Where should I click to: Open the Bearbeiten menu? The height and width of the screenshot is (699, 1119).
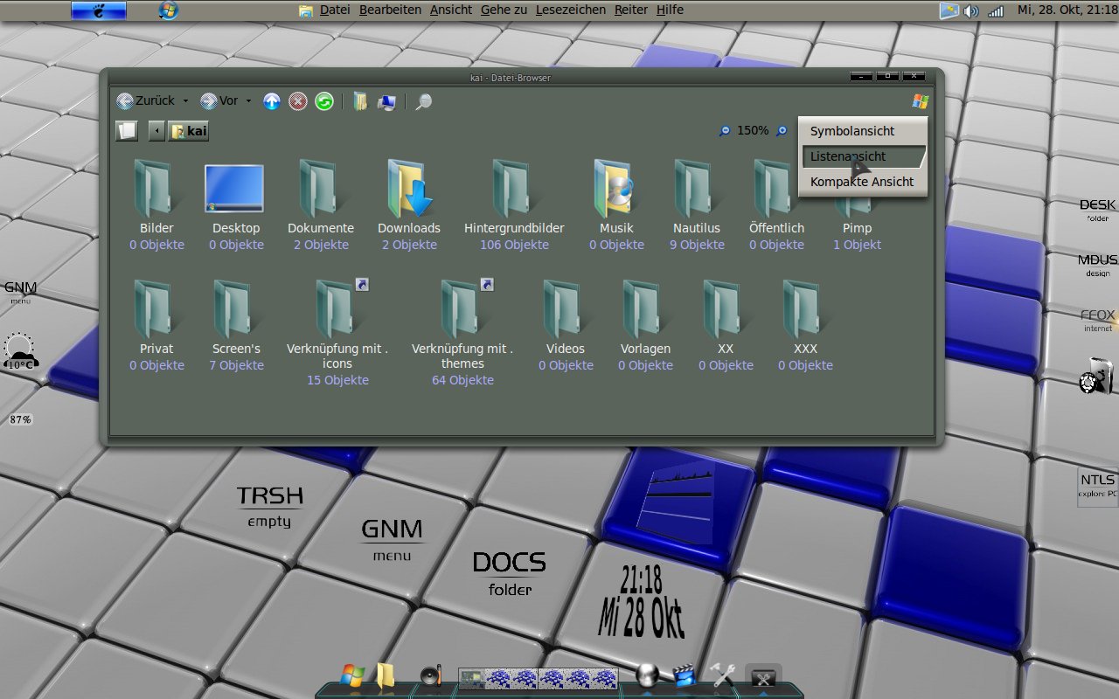pos(390,10)
